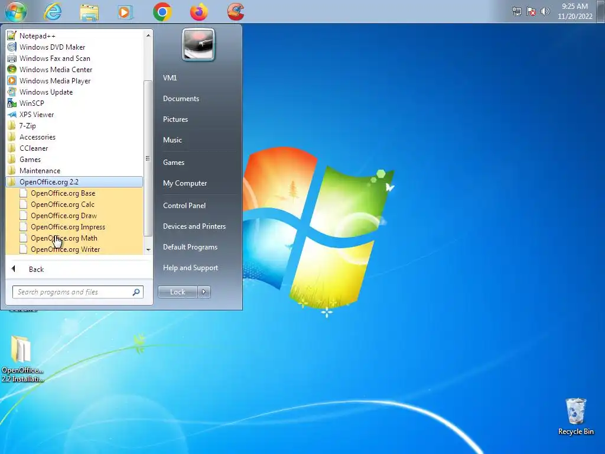Expand the Maintenance folder
The image size is (605, 454).
pyautogui.click(x=74, y=171)
